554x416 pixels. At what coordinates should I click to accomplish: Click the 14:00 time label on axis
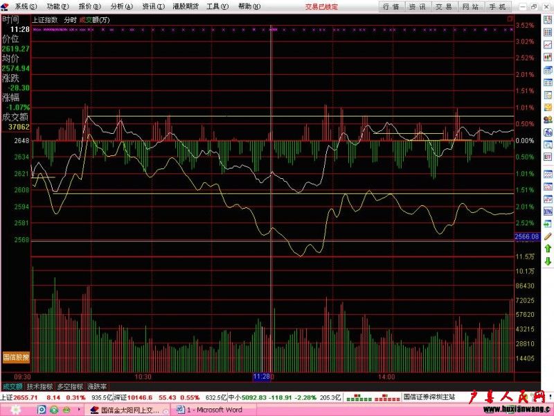click(x=386, y=377)
